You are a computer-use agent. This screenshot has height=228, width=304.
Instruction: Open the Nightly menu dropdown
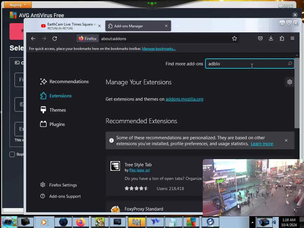(18, 5)
